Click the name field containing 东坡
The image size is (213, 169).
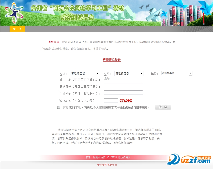coord(123,79)
